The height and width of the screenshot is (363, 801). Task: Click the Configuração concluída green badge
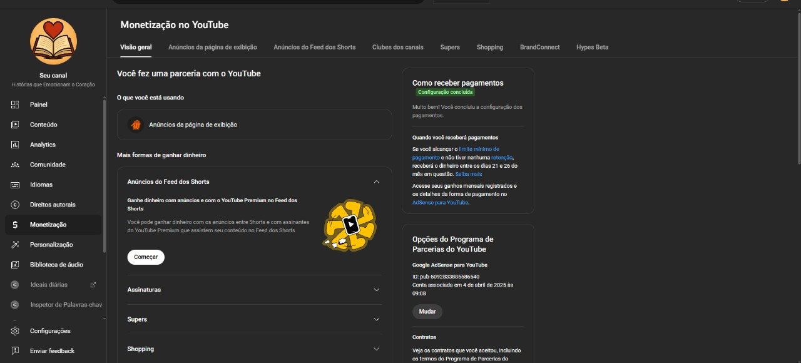[x=446, y=92]
